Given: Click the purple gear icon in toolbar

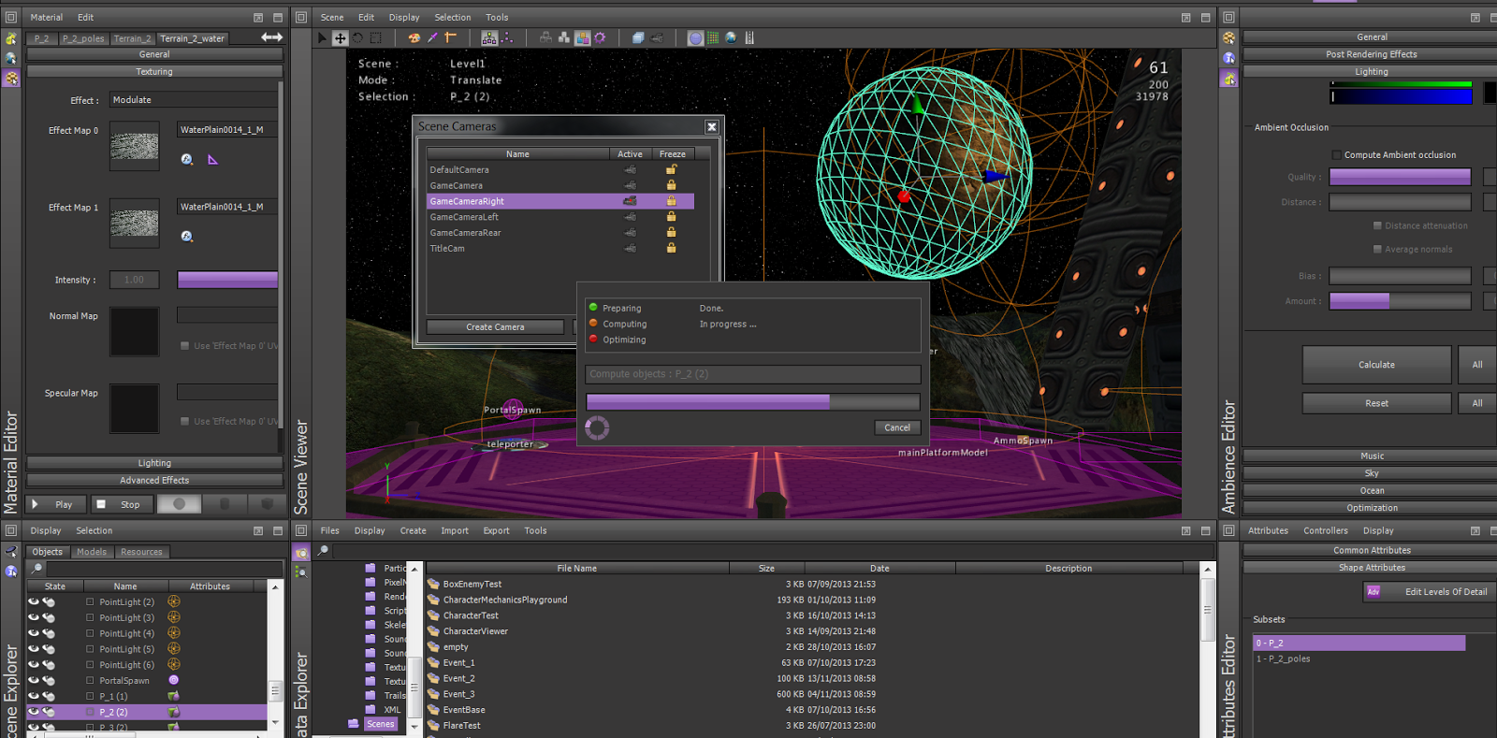Looking at the screenshot, I should click(600, 38).
